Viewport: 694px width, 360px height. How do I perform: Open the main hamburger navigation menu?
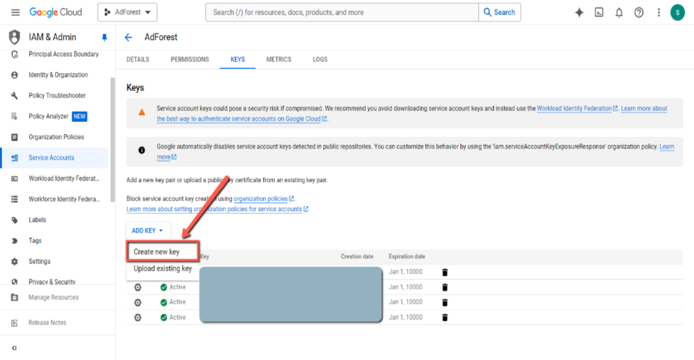coord(16,12)
